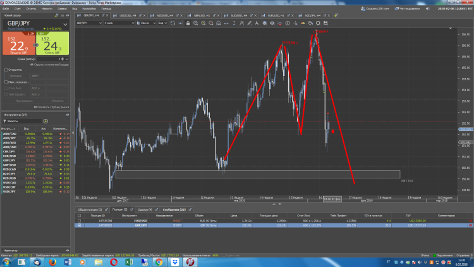Screen dimensions: 474x267
Task: Switch to the EUR/USD H1 chart tab
Action: coord(276,15)
